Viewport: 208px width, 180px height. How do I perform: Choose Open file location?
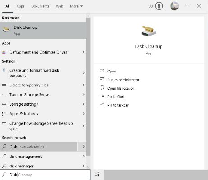tap(121, 88)
